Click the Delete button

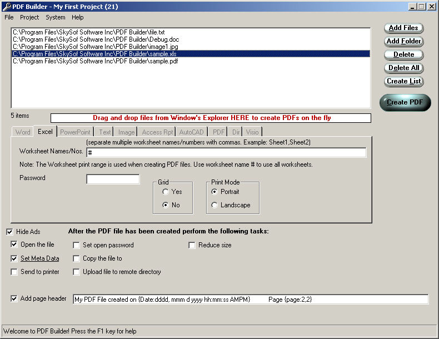[x=403, y=54]
